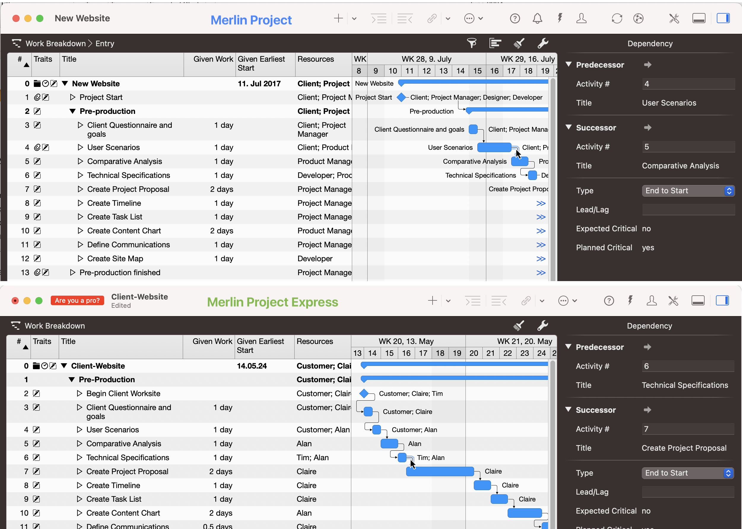The width and height of the screenshot is (742, 529).
Task: Open the End to Start type dropdown in top Dependency panel
Action: 688,191
